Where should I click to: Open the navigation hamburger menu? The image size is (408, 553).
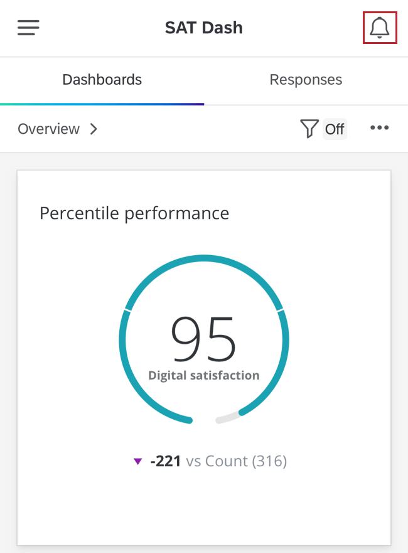tap(28, 28)
